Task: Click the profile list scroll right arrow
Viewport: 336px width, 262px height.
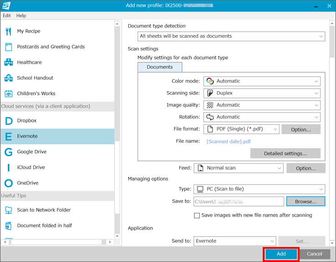Action: pos(110,242)
